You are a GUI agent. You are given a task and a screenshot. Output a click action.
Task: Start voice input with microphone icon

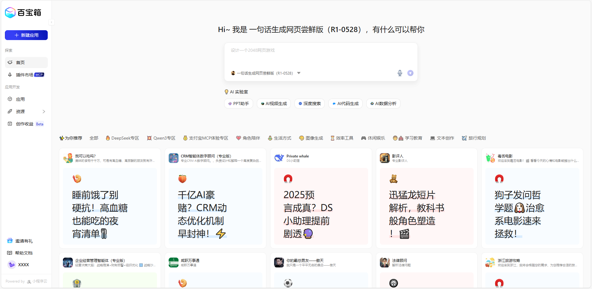[400, 73]
